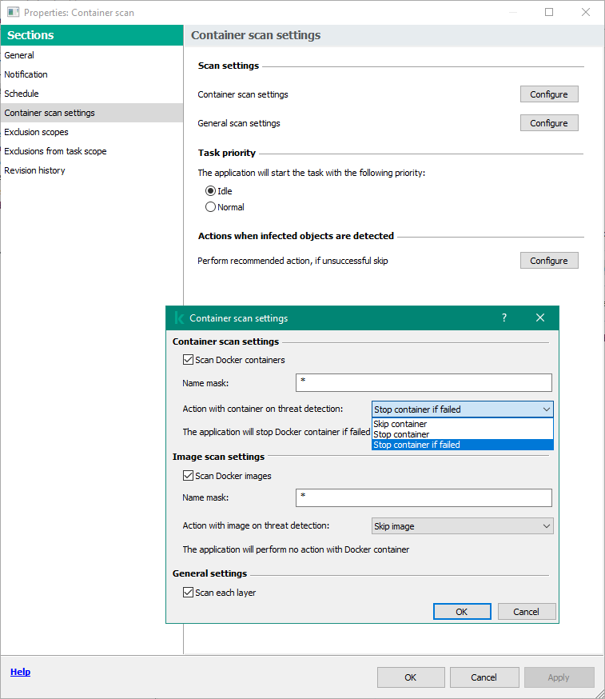
Task: Click the Kaspersky logo icon in dialog title
Action: 178,318
